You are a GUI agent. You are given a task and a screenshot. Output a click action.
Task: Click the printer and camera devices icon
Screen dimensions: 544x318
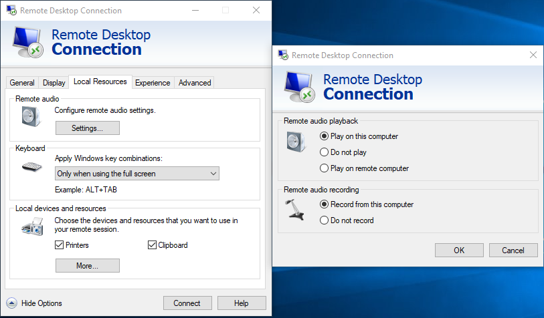tap(32, 226)
